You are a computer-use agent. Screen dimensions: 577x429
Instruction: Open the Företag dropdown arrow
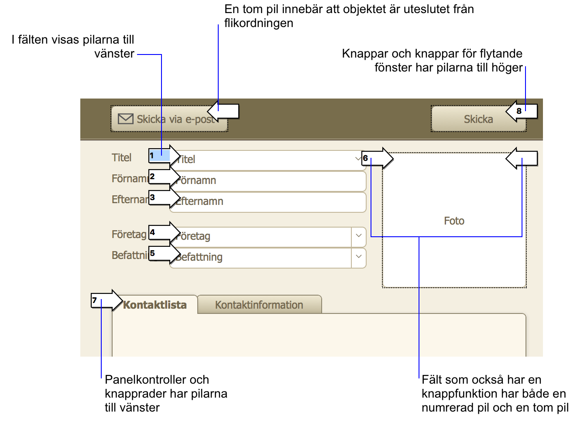tap(358, 236)
